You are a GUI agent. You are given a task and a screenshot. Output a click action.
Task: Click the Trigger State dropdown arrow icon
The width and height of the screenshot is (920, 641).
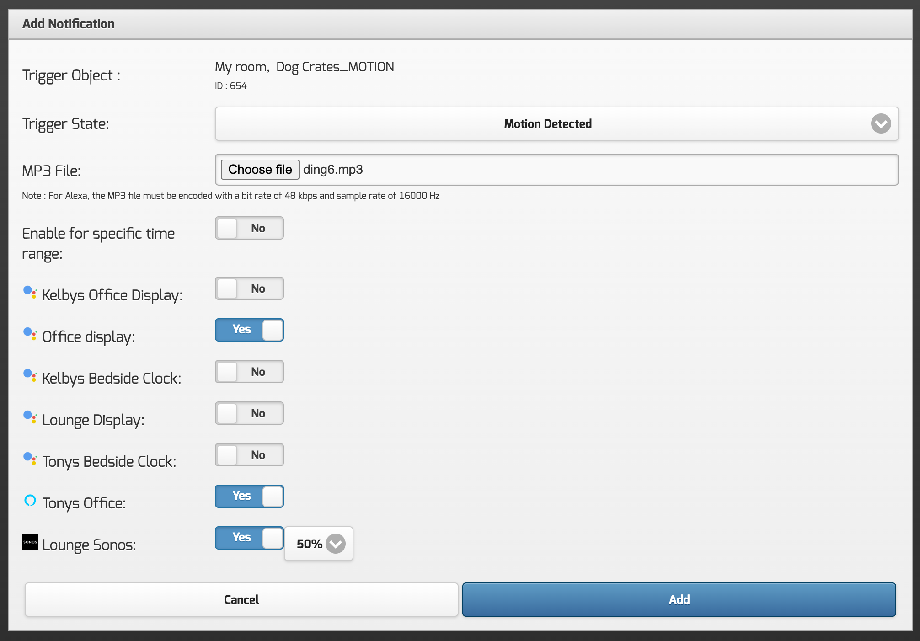click(881, 124)
